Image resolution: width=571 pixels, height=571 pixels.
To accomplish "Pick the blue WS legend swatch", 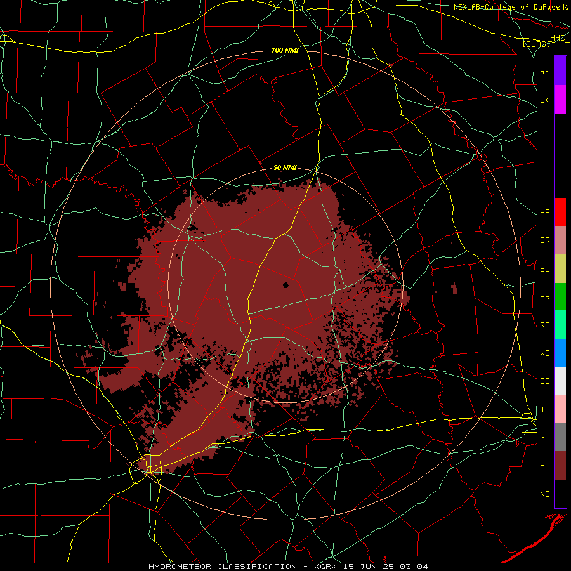I will pyautogui.click(x=560, y=353).
